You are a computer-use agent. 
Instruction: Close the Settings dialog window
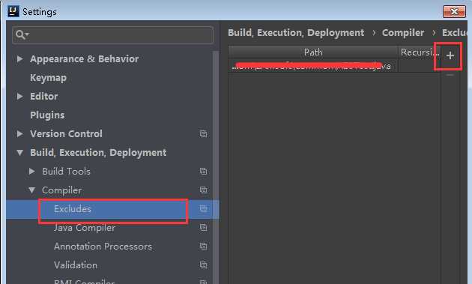454,12
